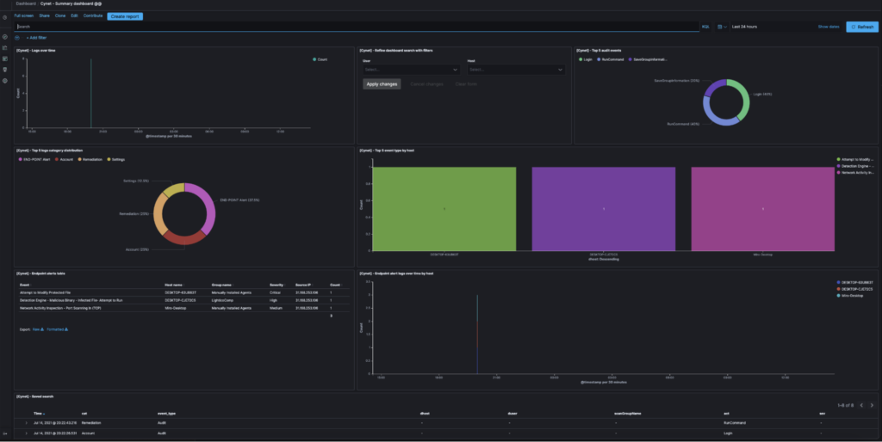Screen dimensions: 882x442
Task: Click Show dates link
Action: (828, 27)
